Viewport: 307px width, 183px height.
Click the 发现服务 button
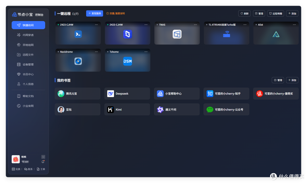click(95, 13)
